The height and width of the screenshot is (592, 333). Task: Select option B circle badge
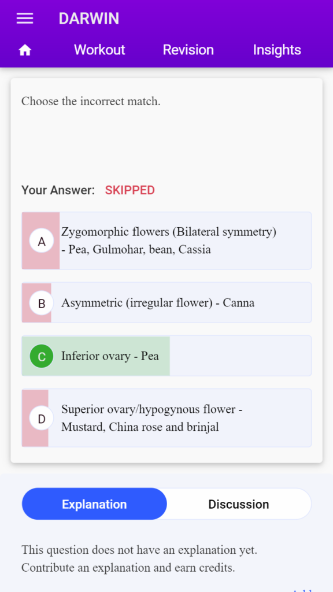click(x=42, y=303)
